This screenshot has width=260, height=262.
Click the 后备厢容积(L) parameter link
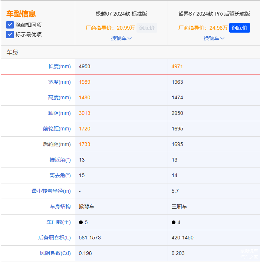[x=55, y=238]
